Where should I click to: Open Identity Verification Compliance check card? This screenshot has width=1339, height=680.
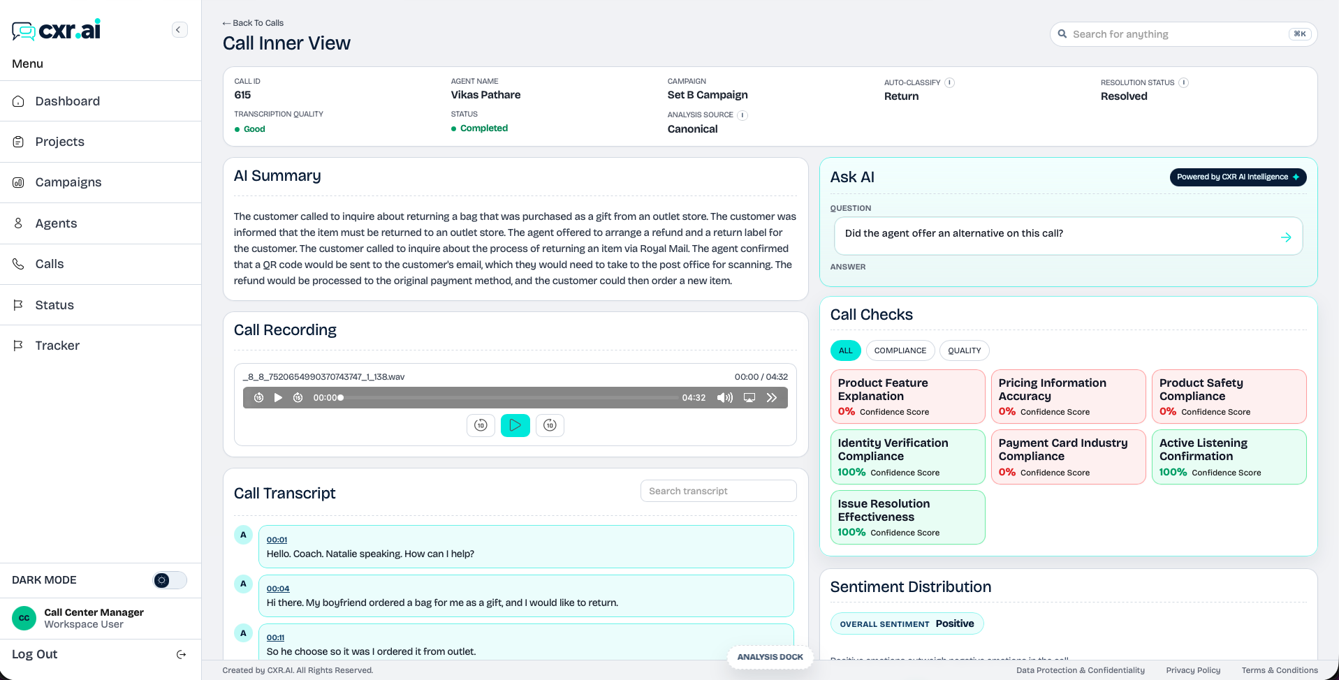click(x=907, y=457)
